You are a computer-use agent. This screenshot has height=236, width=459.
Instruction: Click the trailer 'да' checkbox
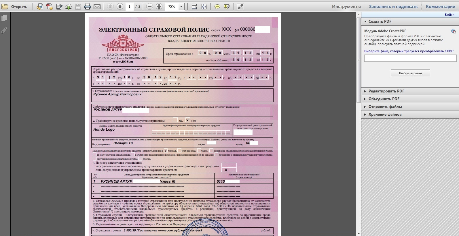(175, 120)
